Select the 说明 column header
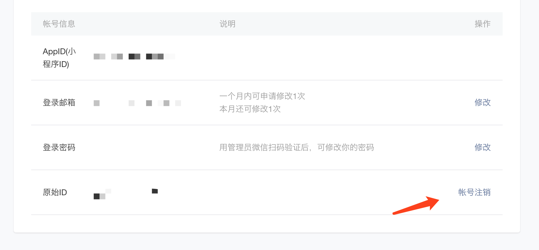Image resolution: width=539 pixels, height=250 pixels. click(x=227, y=24)
